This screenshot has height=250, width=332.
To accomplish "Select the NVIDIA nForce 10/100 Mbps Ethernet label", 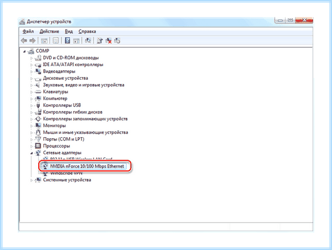I will (x=87, y=166).
